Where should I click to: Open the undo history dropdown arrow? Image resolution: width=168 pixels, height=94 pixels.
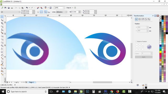29,8
